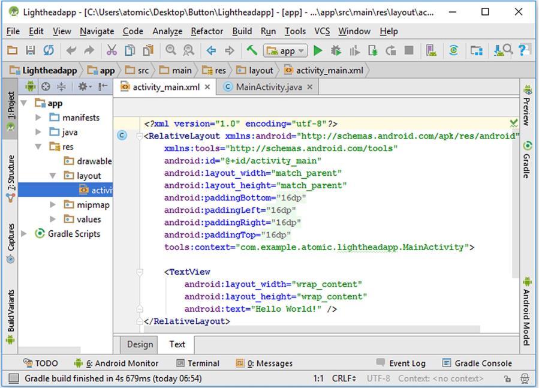The width and height of the screenshot is (539, 388).
Task: Navigate back with the blue left arrow
Action: 211,51
